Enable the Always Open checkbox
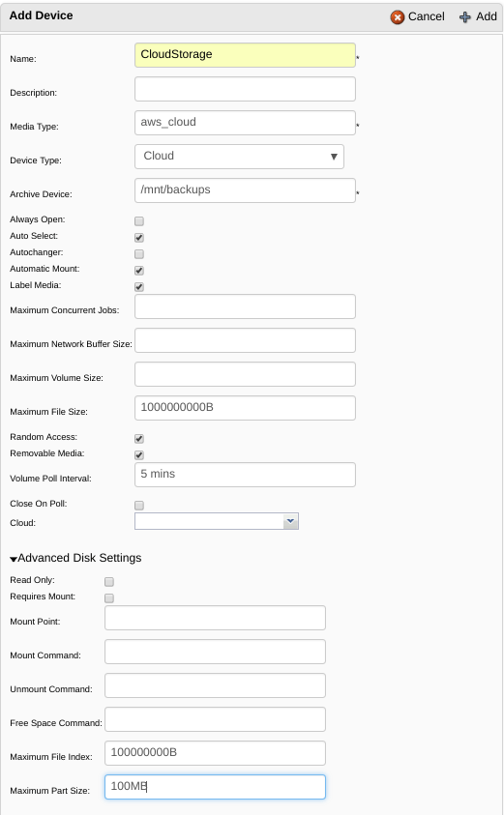The image size is (504, 815). (x=139, y=220)
